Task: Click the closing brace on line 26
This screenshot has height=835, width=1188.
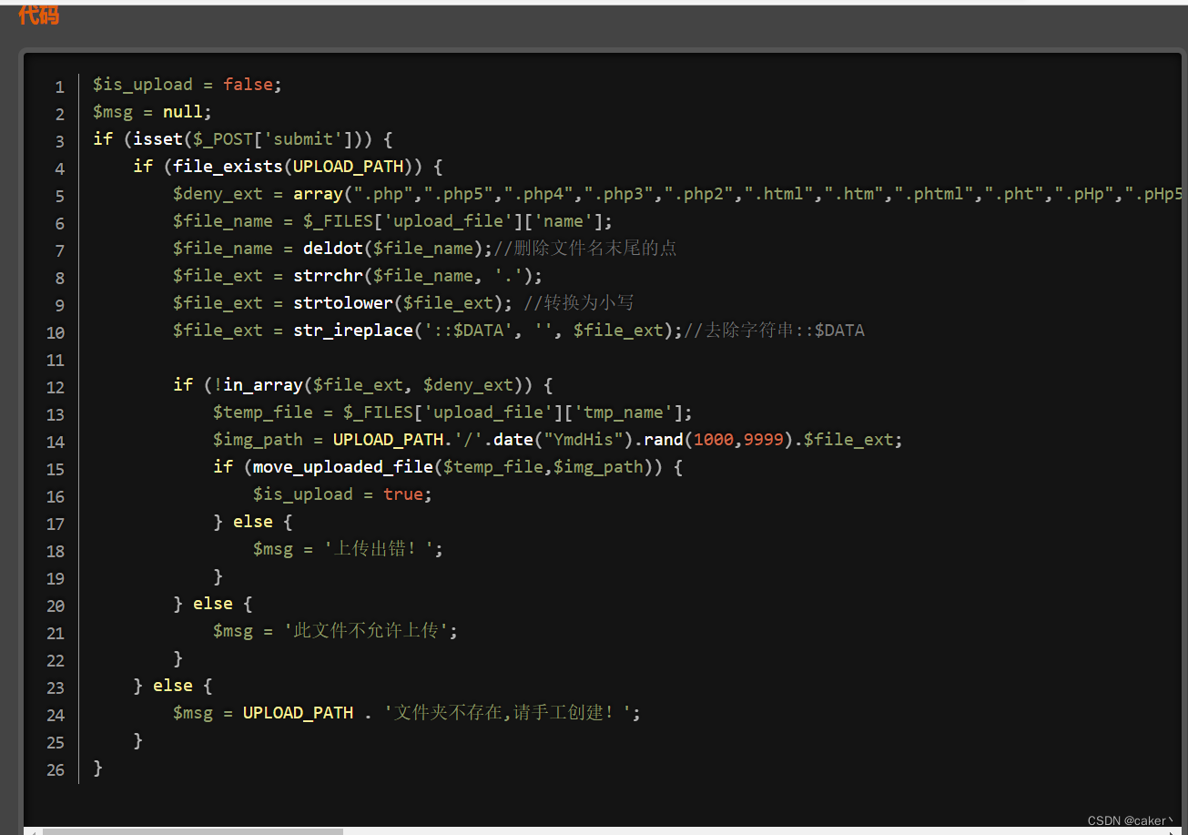Action: tap(97, 768)
